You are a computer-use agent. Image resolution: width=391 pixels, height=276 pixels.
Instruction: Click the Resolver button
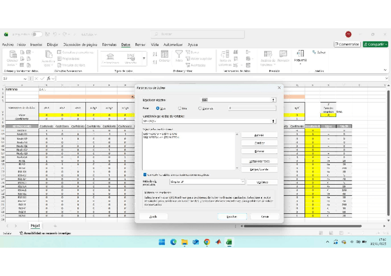[x=232, y=216]
